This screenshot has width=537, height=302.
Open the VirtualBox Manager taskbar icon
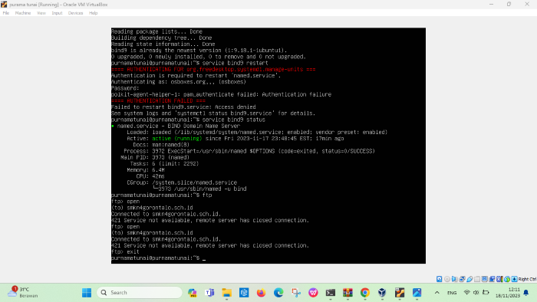coord(382,293)
